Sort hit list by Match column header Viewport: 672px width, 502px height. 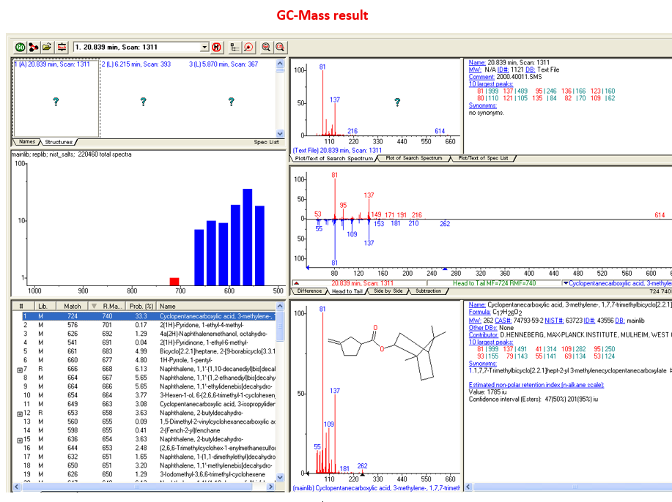(73, 306)
